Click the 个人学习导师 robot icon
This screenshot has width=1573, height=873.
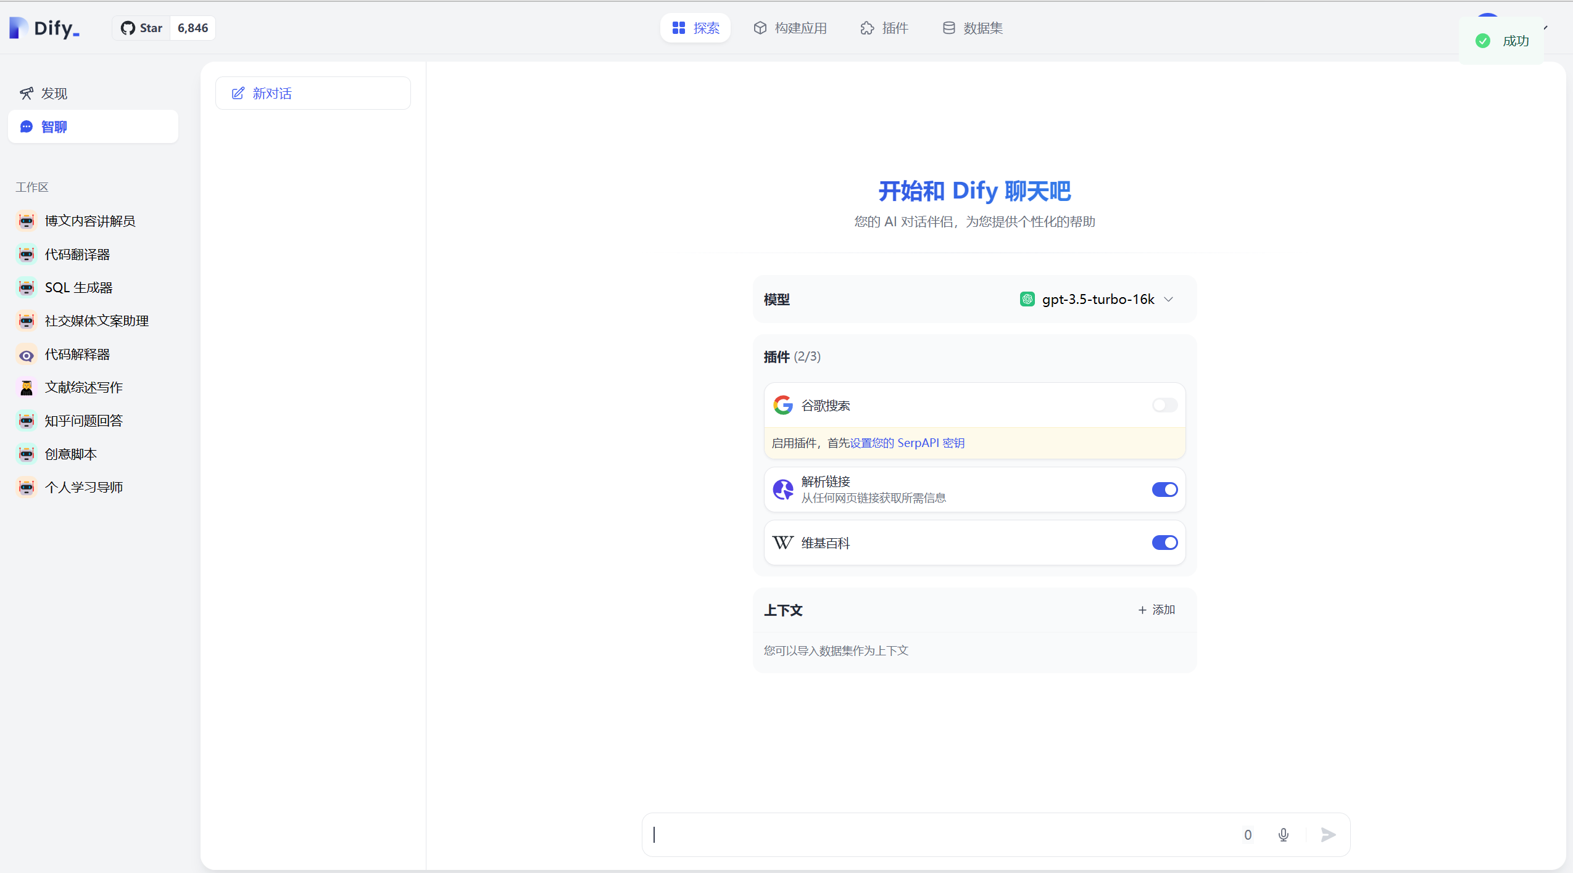coord(26,487)
